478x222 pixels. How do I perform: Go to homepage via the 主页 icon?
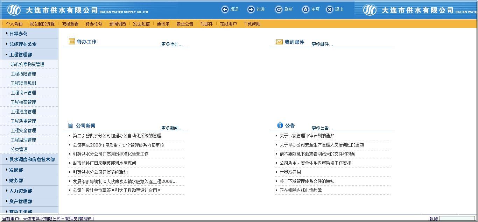pyautogui.click(x=305, y=9)
